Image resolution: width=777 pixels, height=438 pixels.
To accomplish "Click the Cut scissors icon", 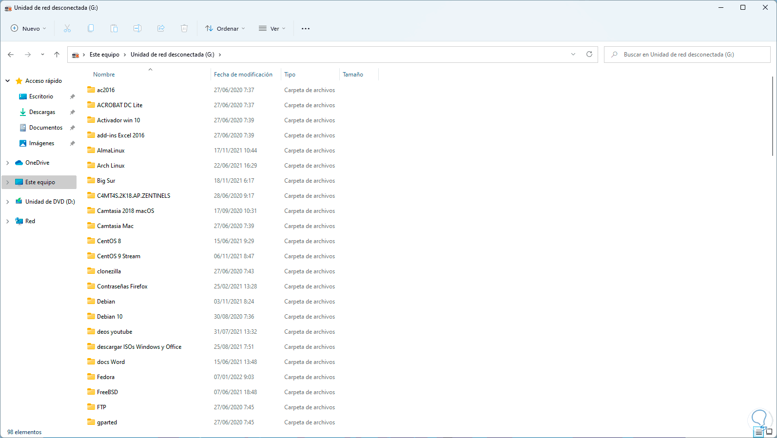I will pyautogui.click(x=67, y=29).
